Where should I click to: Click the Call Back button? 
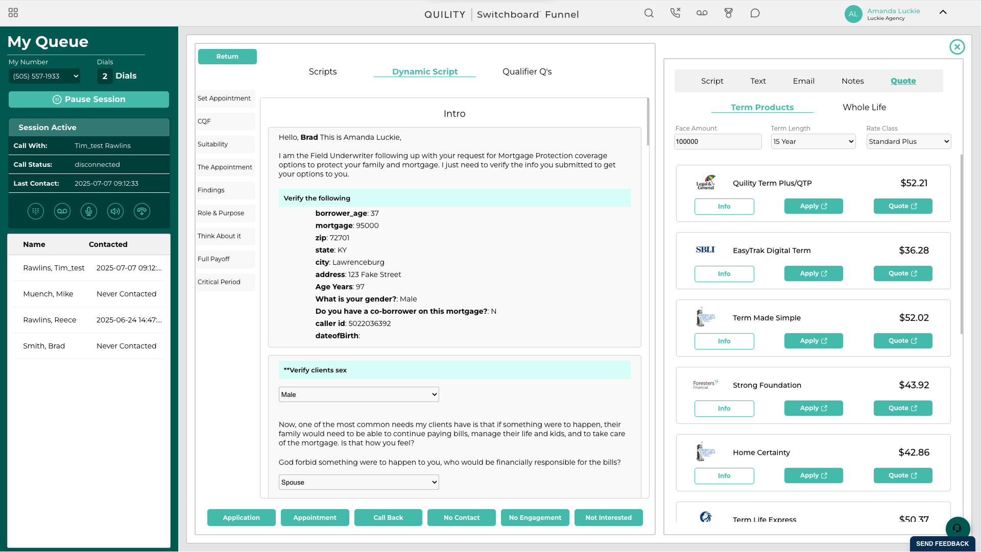click(388, 518)
